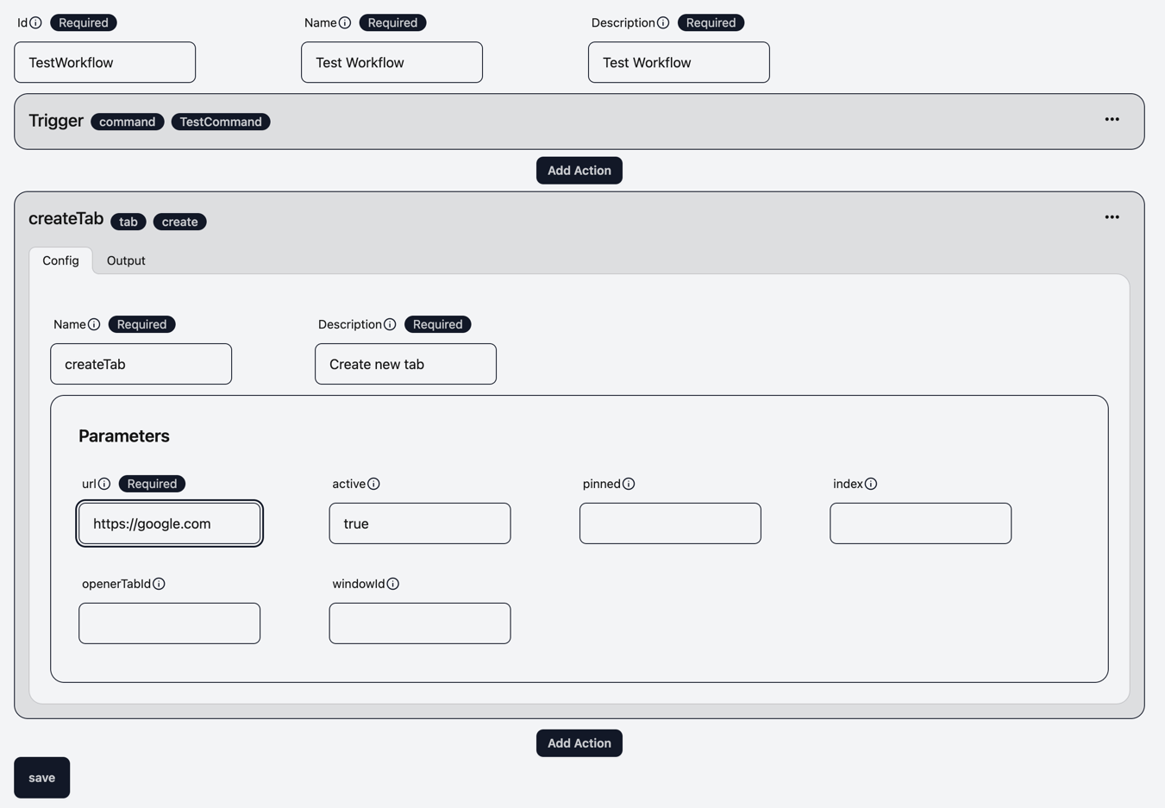Click the action Name field with createTab
Screen dimensions: 1165x808
tap(141, 364)
